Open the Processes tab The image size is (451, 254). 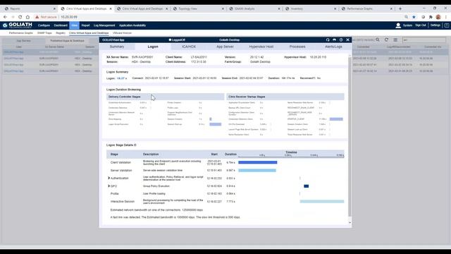click(297, 47)
